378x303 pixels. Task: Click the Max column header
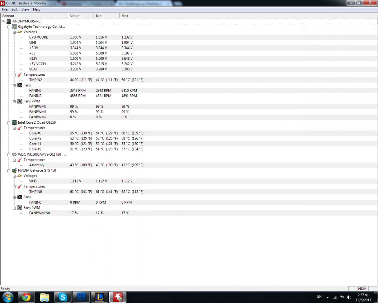pyautogui.click(x=132, y=16)
